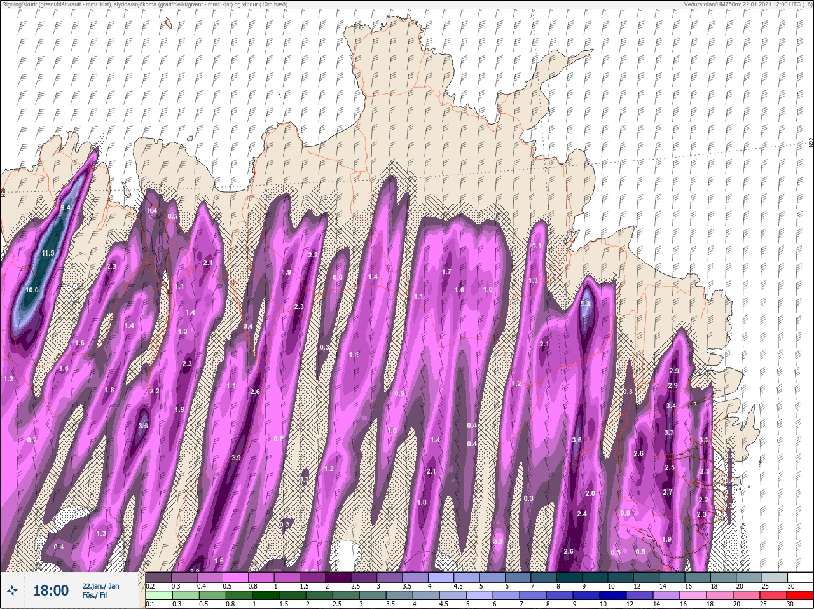This screenshot has width=814, height=609.
Task: Click the 2.0 precipitation value on map
Action: coord(590,494)
